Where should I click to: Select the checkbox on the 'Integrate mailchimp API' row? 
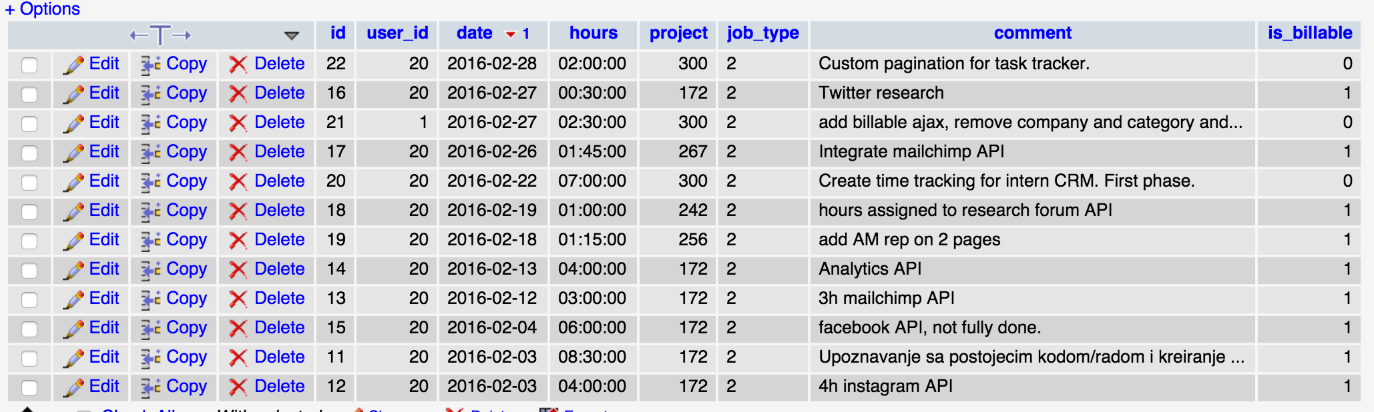coord(29,152)
